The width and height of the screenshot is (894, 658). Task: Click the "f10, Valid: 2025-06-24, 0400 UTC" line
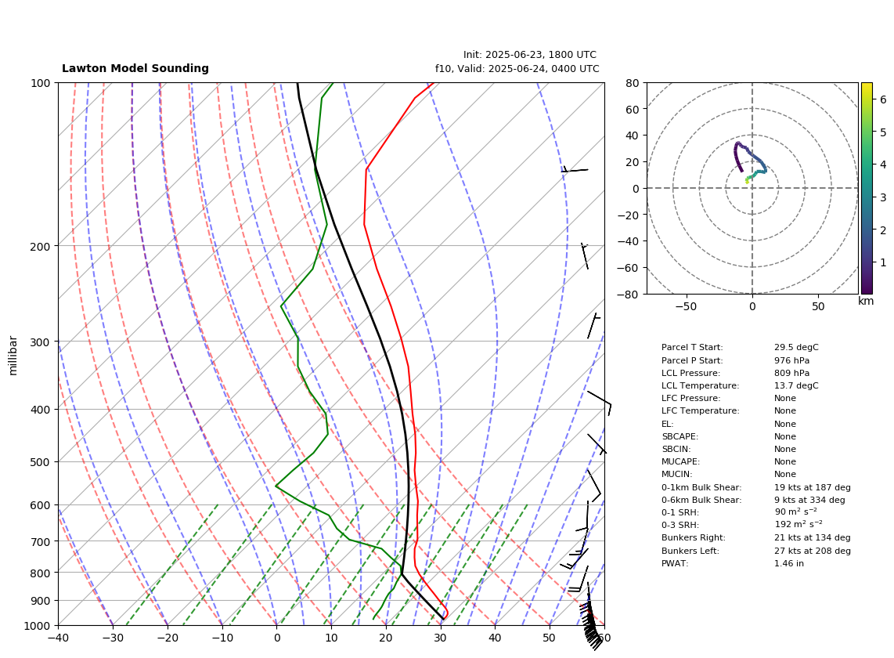coord(517,69)
